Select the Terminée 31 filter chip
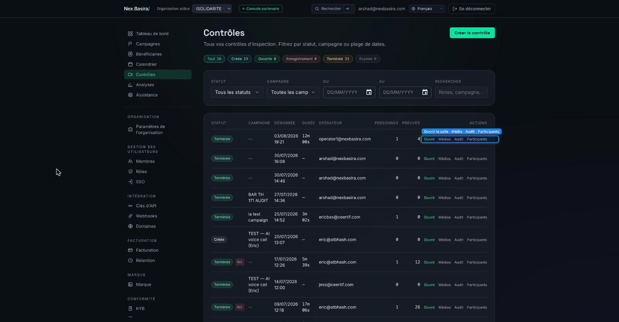 click(x=338, y=59)
